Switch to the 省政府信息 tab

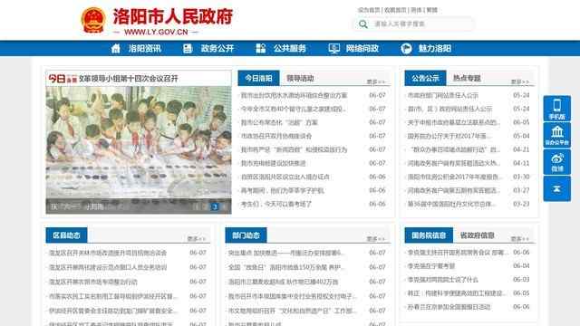[x=478, y=235]
